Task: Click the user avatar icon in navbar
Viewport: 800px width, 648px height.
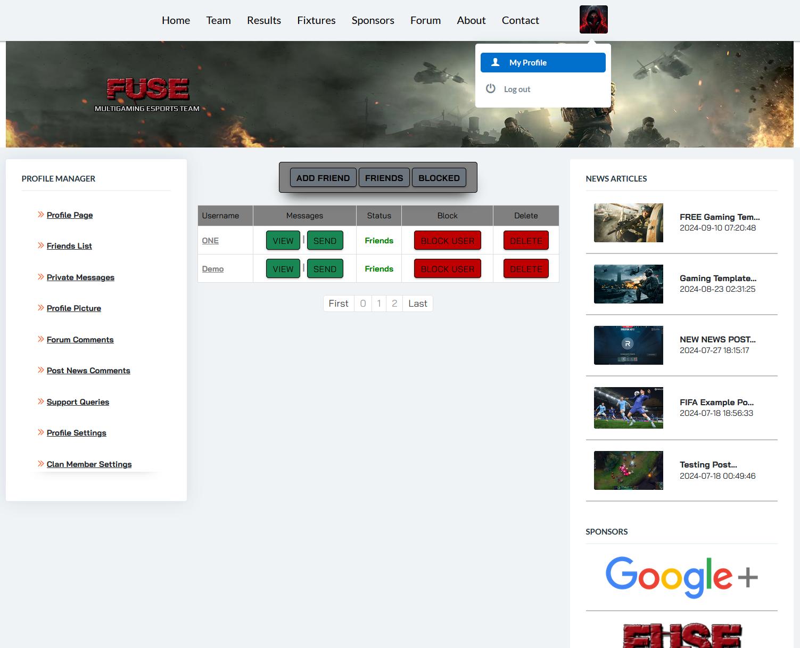Action: tap(593, 20)
